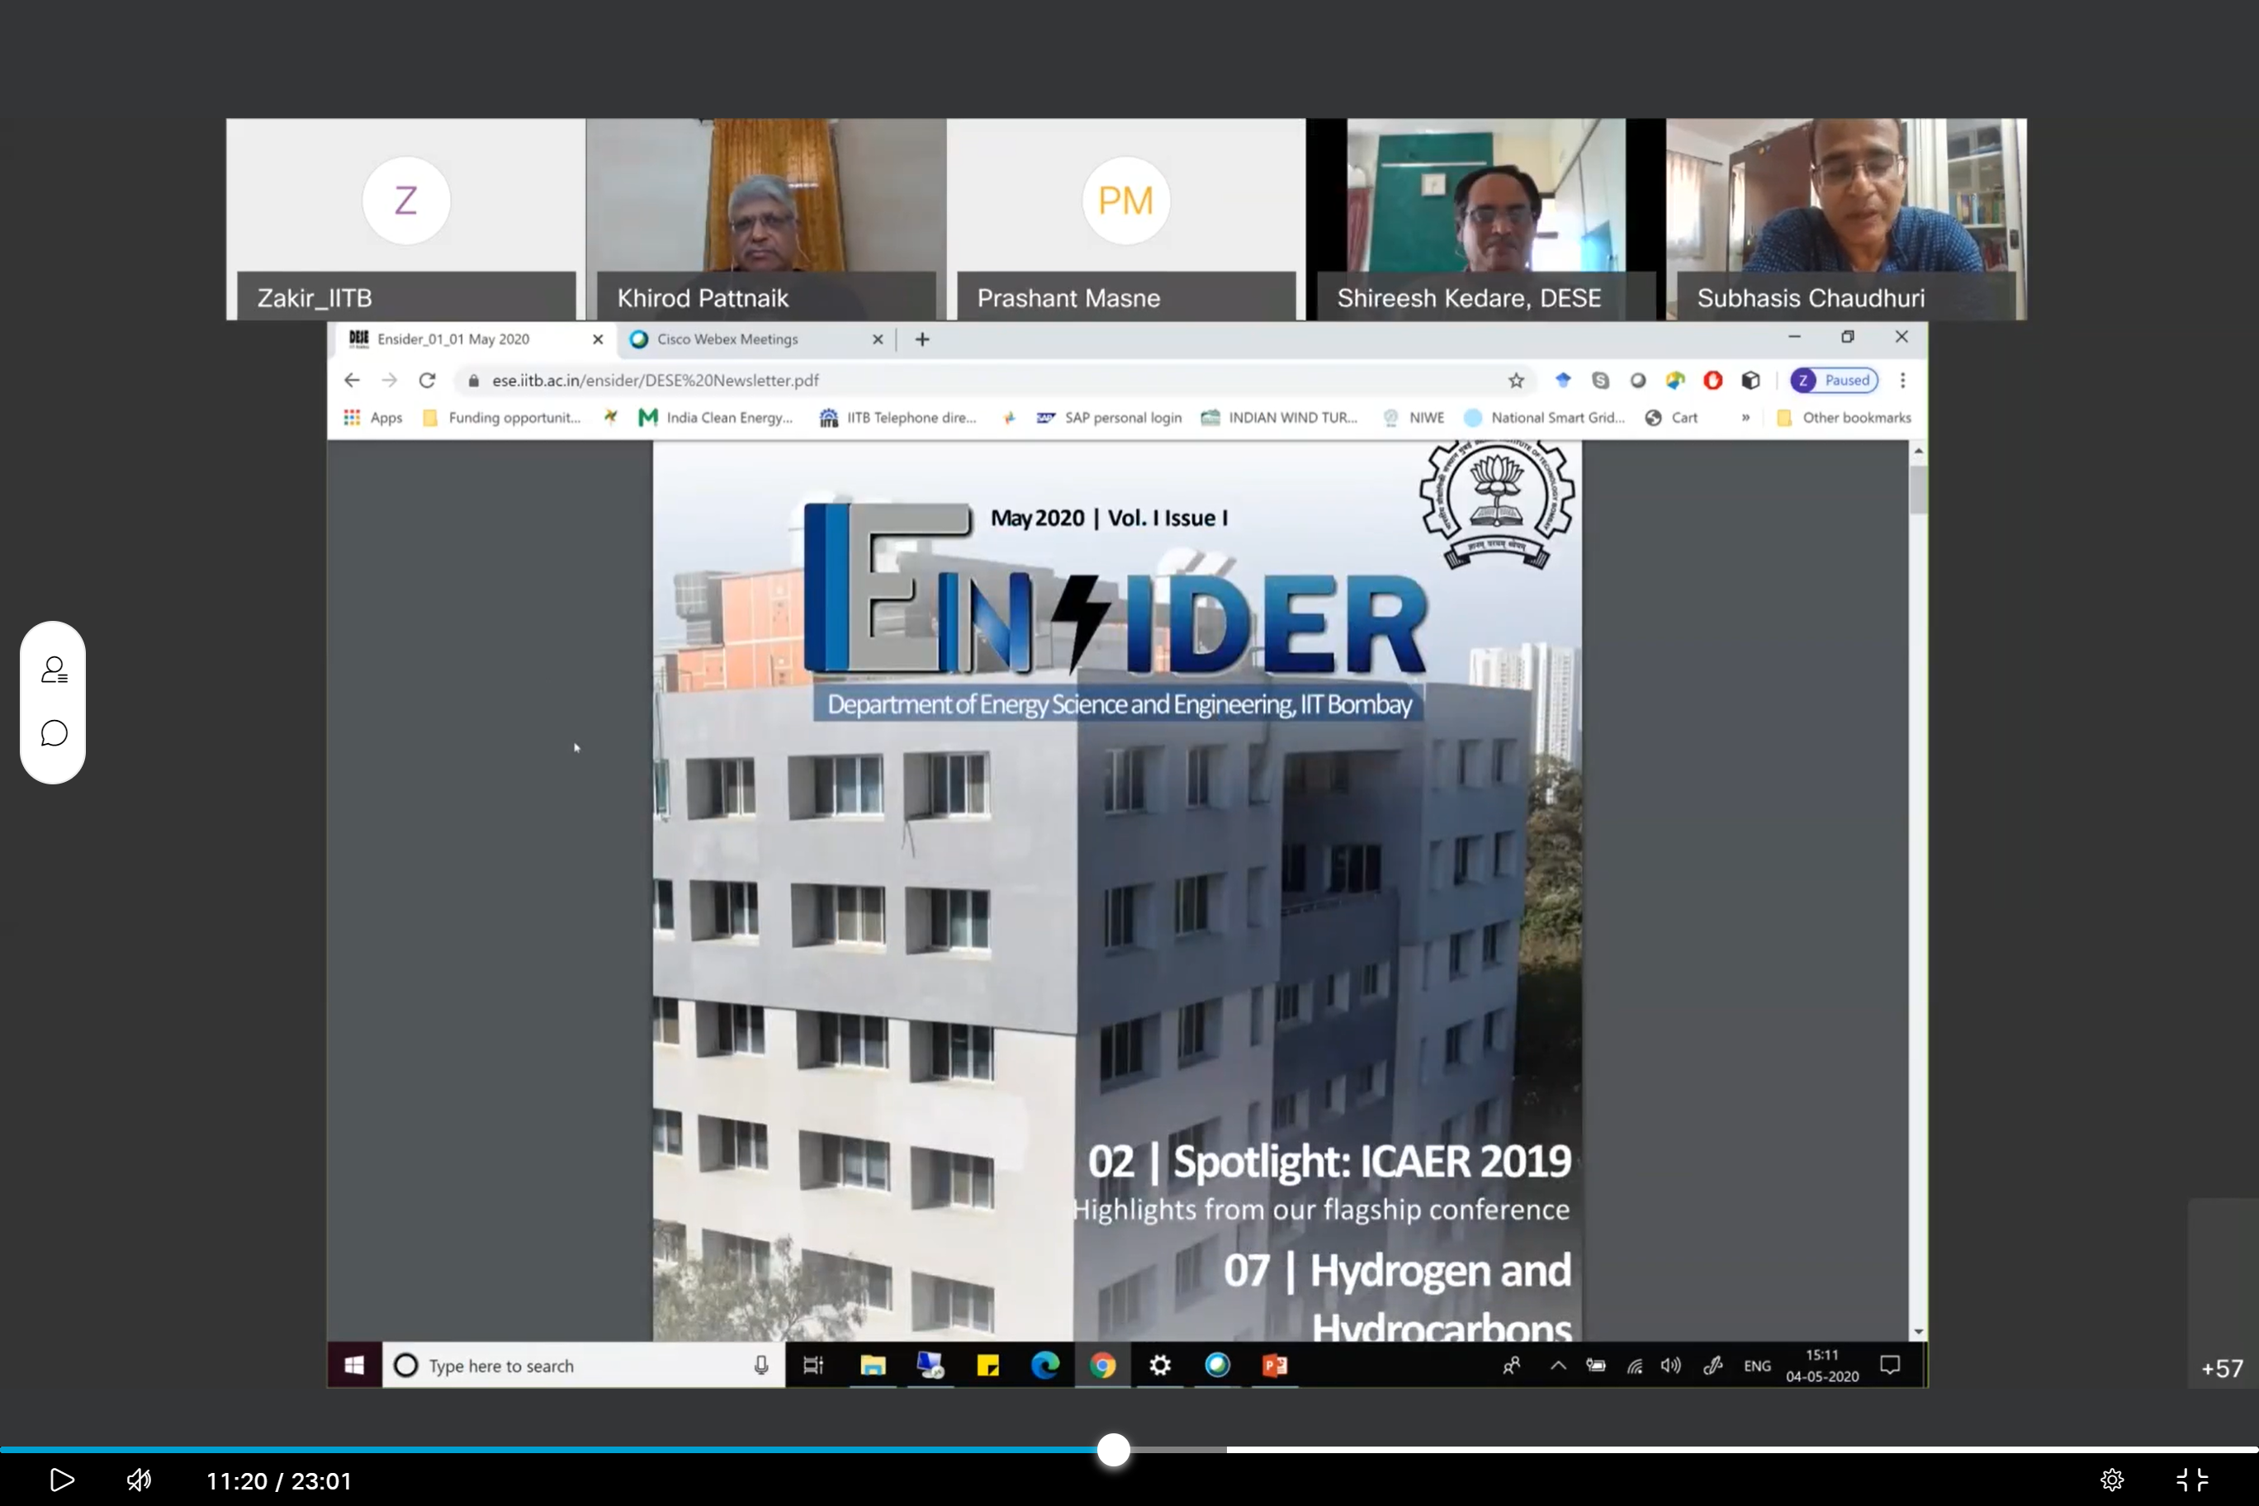
Task: Click Subhasis Chaudhuri video thumbnail
Action: click(1846, 219)
